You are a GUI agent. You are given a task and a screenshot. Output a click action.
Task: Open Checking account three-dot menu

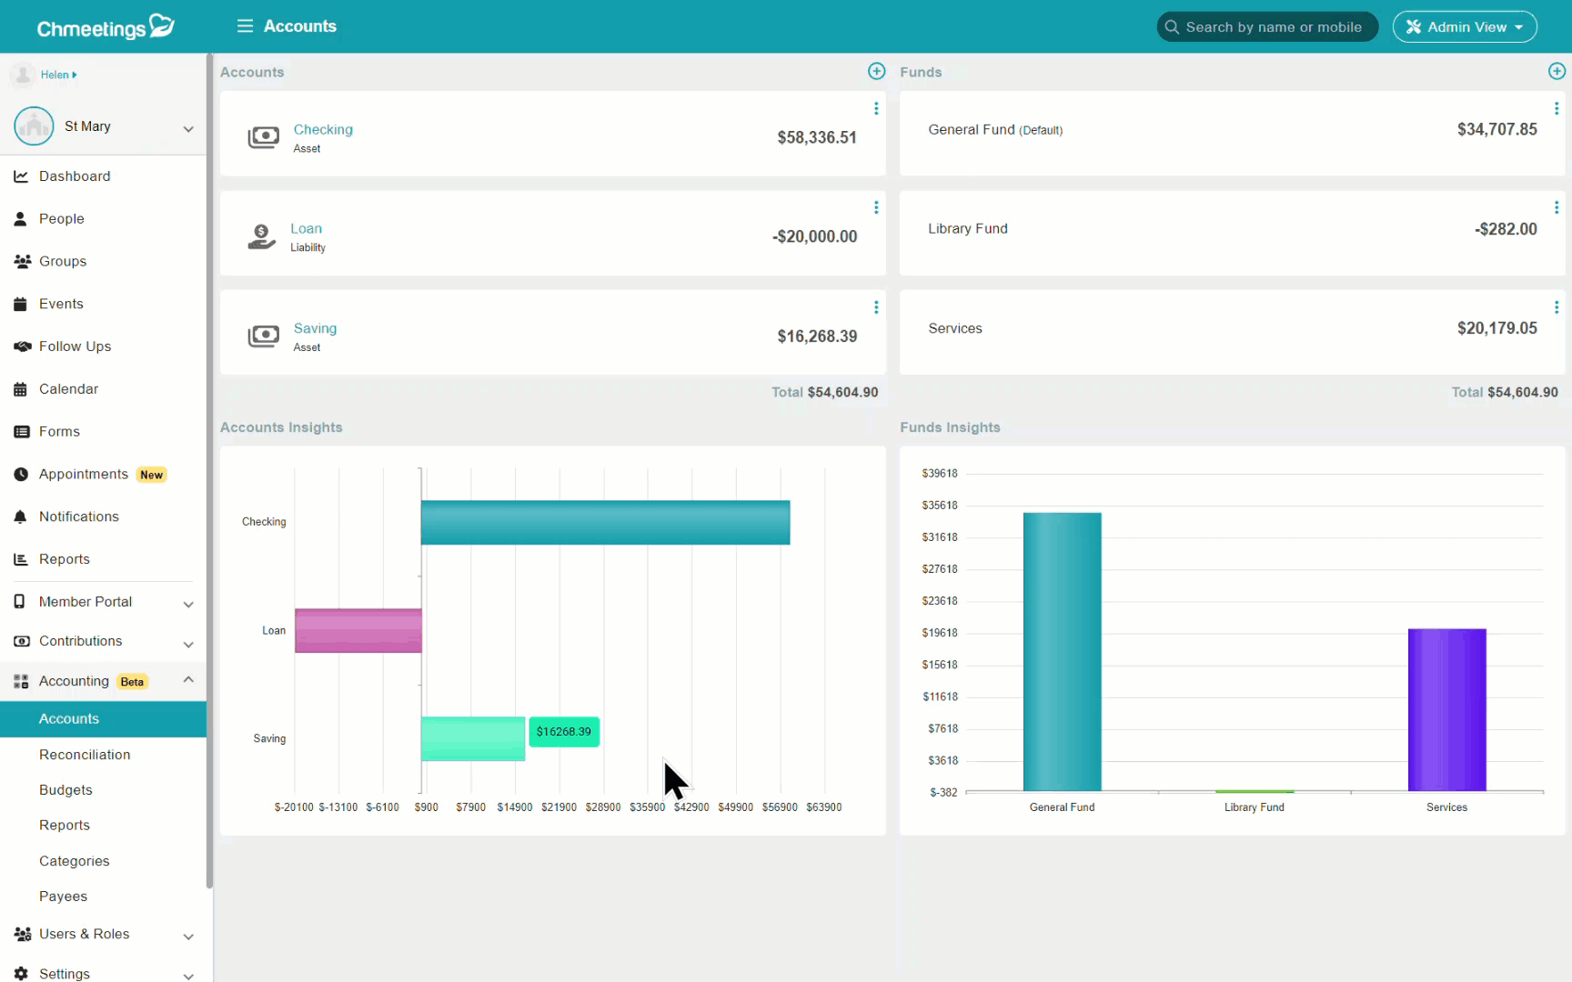pos(876,109)
